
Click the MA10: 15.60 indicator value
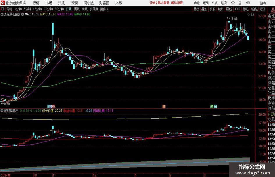[48, 14]
